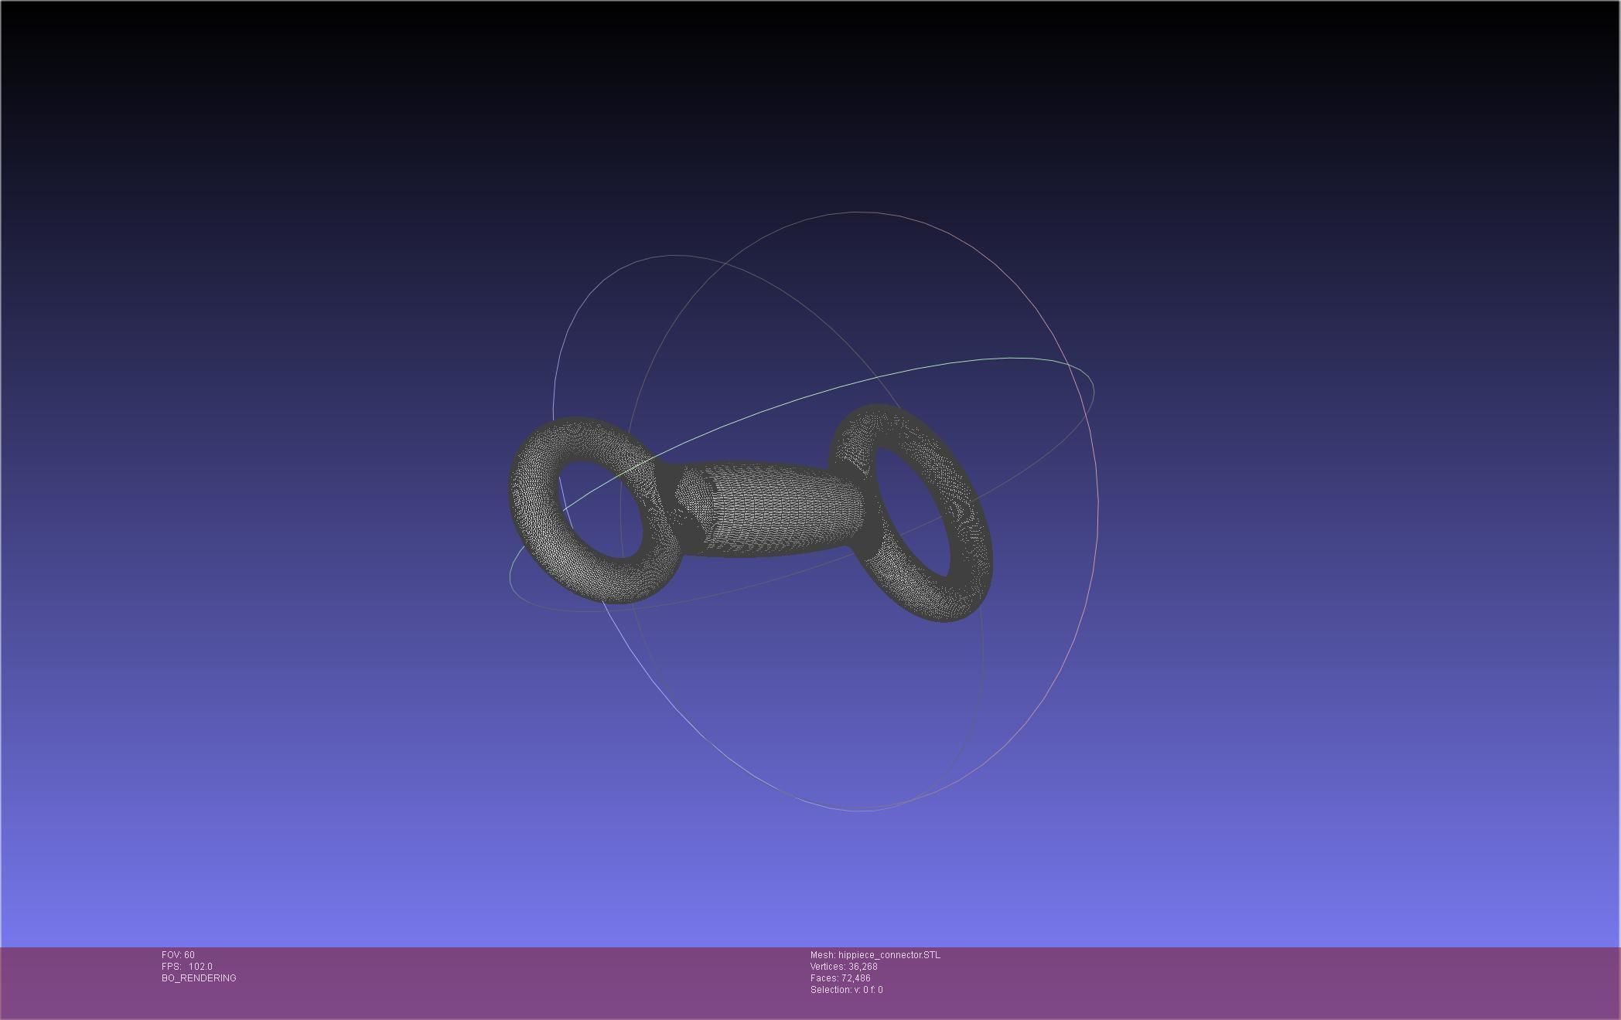The image size is (1621, 1020).
Task: Click the central cylinder connector body
Action: click(x=781, y=508)
